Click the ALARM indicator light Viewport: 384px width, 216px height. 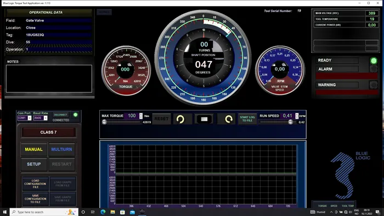[374, 69]
